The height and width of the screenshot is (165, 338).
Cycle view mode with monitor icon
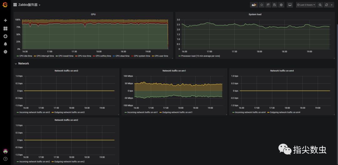coord(290,5)
